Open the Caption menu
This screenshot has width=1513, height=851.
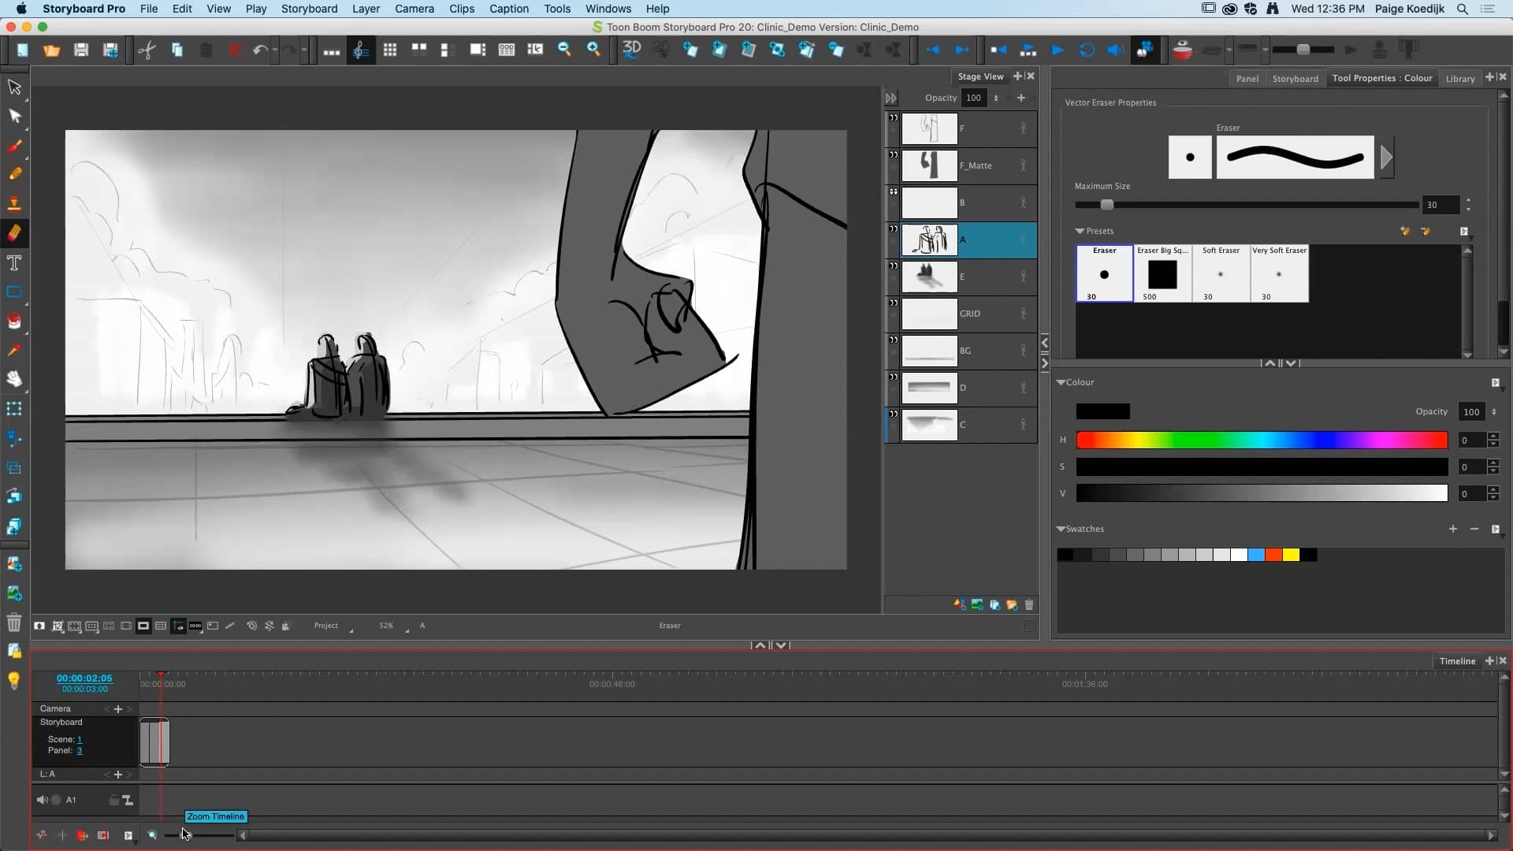pos(508,9)
